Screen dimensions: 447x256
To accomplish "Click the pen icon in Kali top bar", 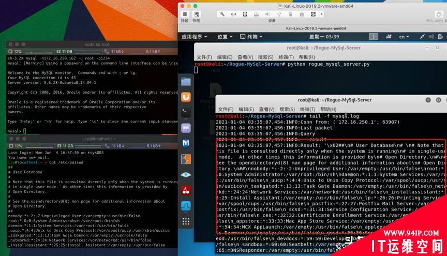I will pos(422,37).
